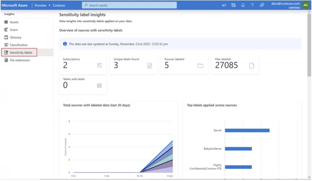Click the AG account avatar
This screenshot has height=181, width=312.
[x=305, y=5]
